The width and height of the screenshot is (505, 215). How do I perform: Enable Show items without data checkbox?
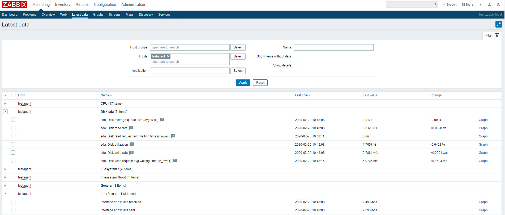pyautogui.click(x=296, y=56)
